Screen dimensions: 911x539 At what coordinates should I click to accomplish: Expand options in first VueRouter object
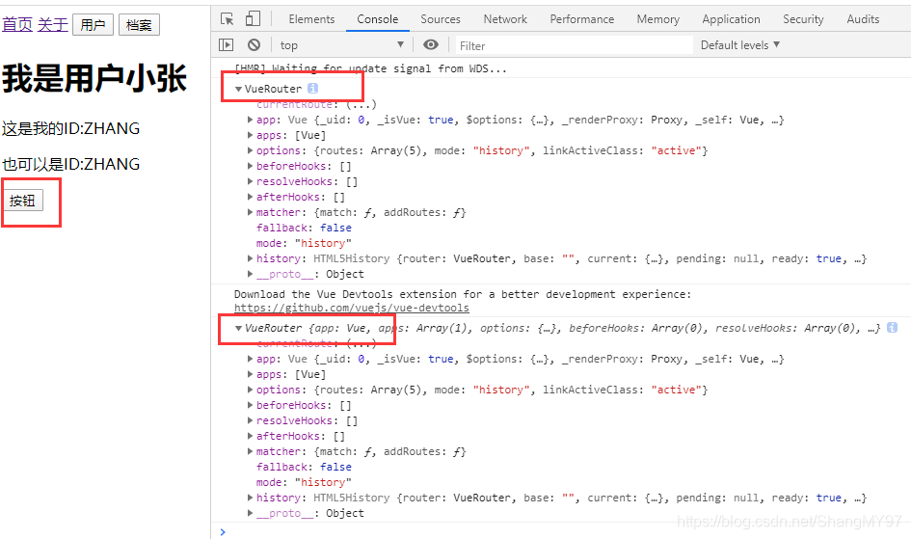click(x=250, y=150)
